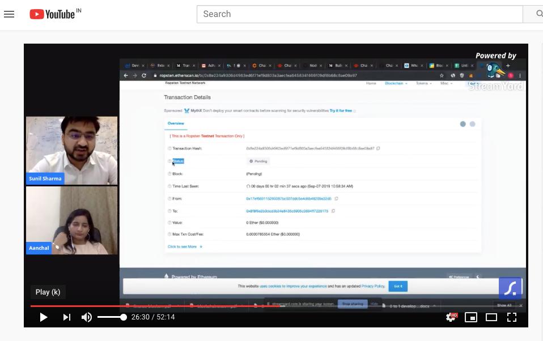Click the Sunil Sharma webcam feed

(x=71, y=150)
